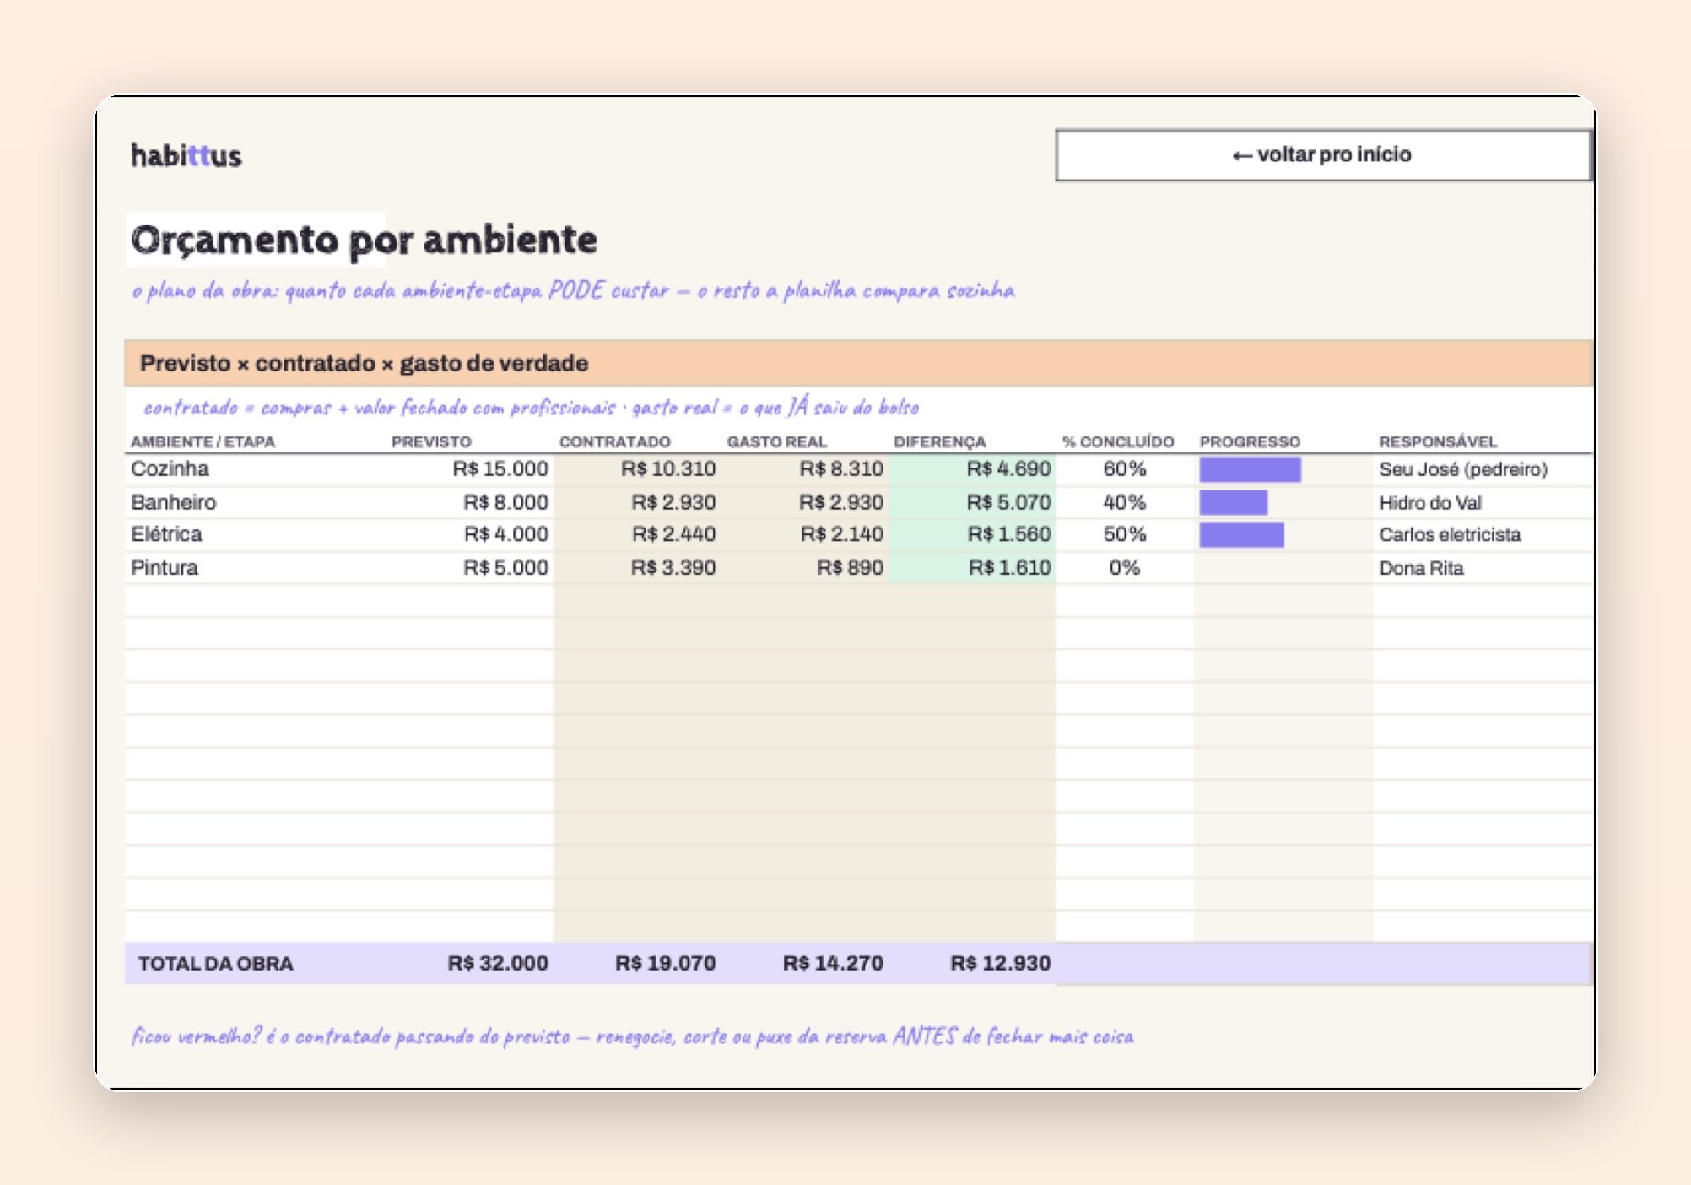Click the 'GASTO REAL' column header

coord(777,442)
